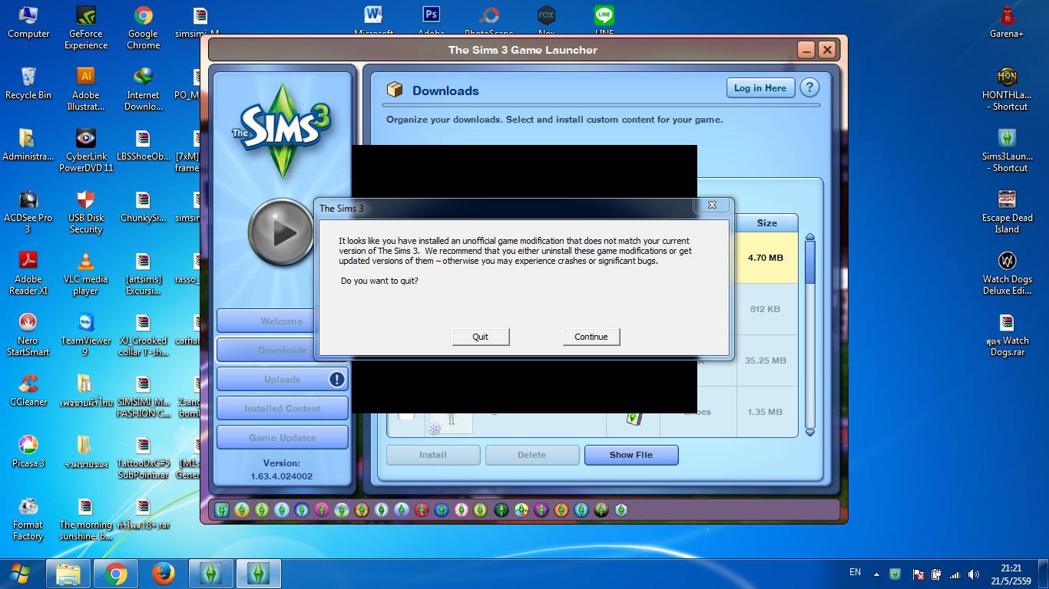The image size is (1049, 589).
Task: Select the Watch Dogs.rar archive icon
Action: point(1007,334)
